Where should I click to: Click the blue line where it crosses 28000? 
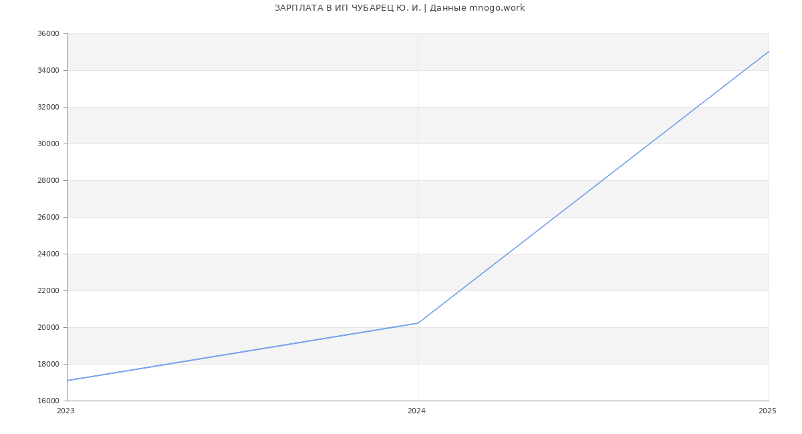pyautogui.click(x=602, y=180)
